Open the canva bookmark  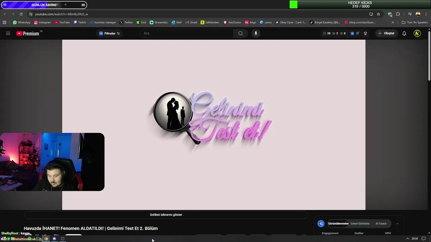(x=266, y=23)
